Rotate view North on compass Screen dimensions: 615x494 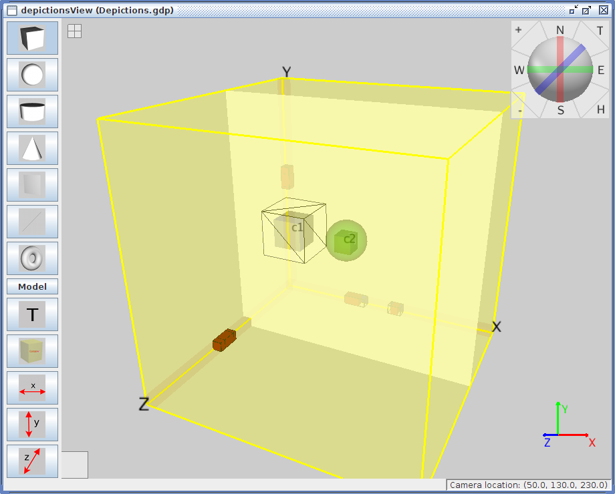pyautogui.click(x=560, y=30)
